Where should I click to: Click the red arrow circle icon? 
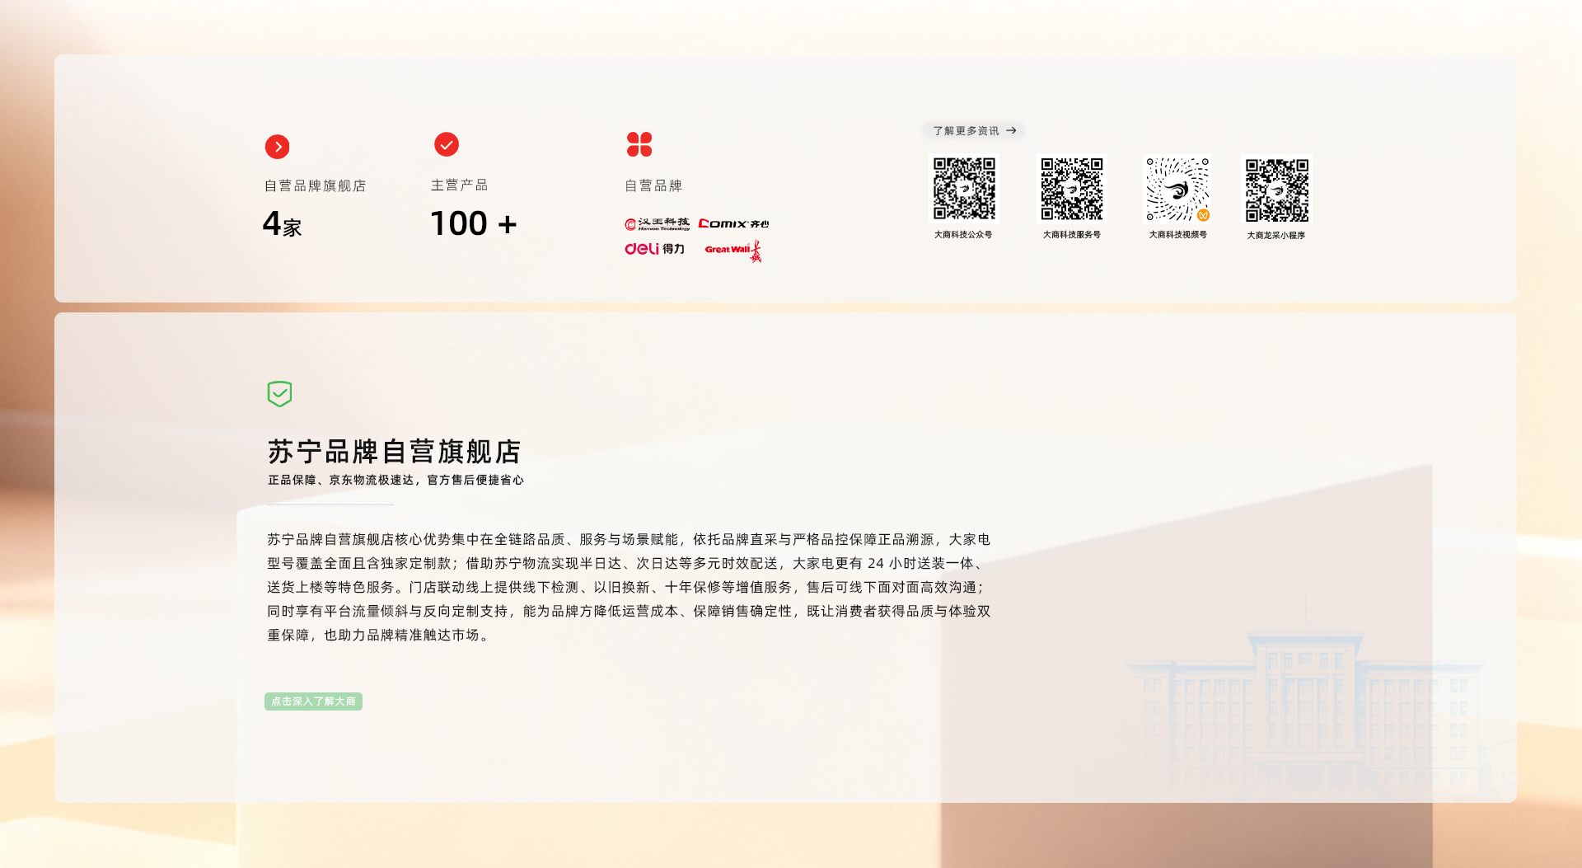[x=277, y=147]
